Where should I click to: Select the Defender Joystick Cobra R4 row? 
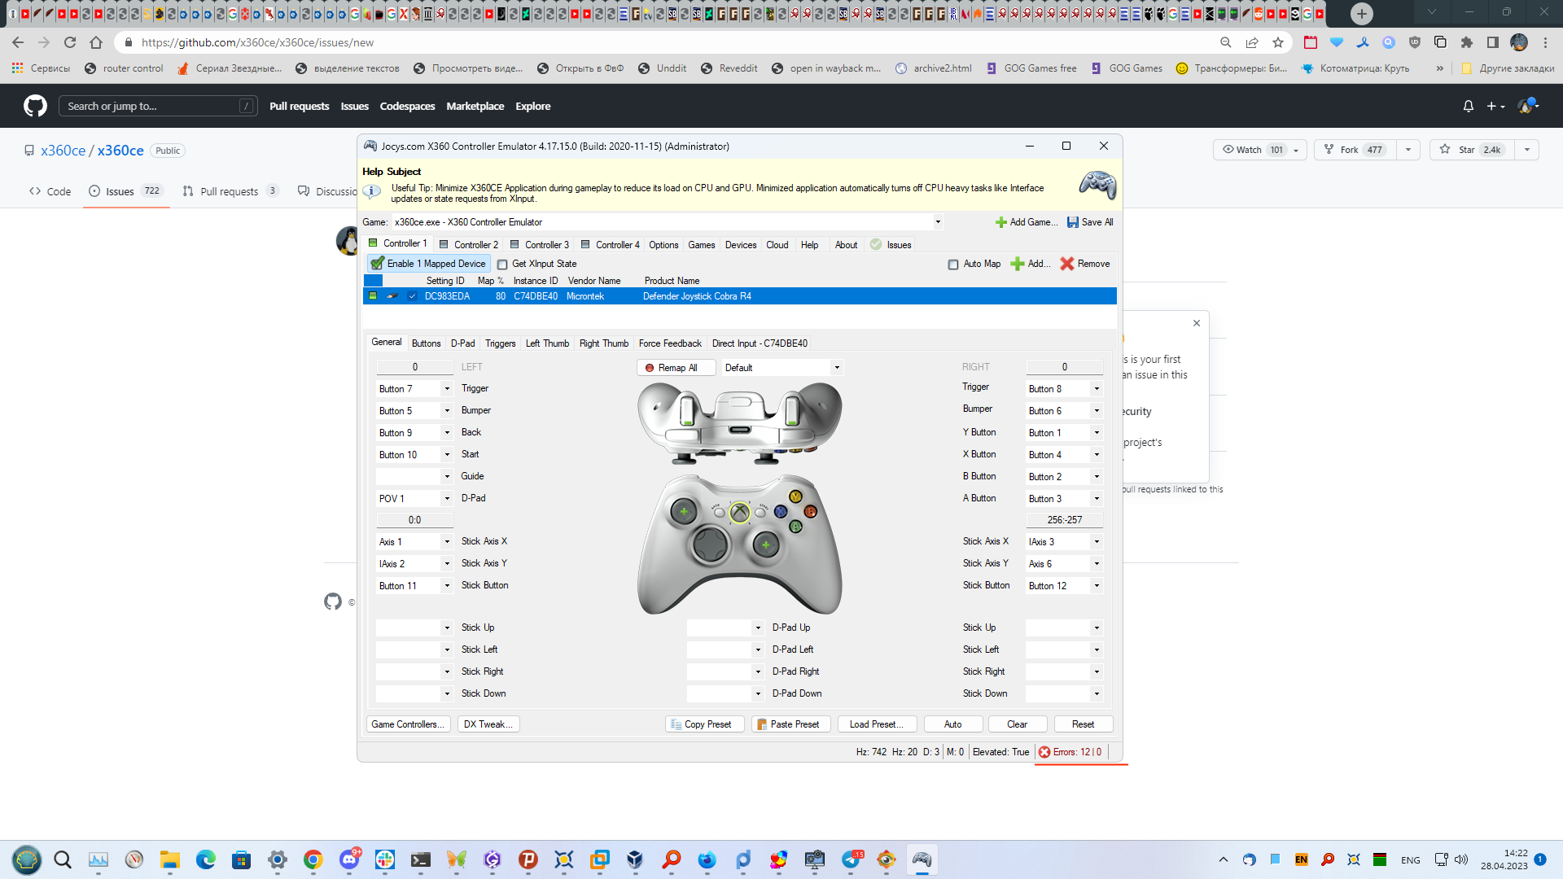[696, 296]
